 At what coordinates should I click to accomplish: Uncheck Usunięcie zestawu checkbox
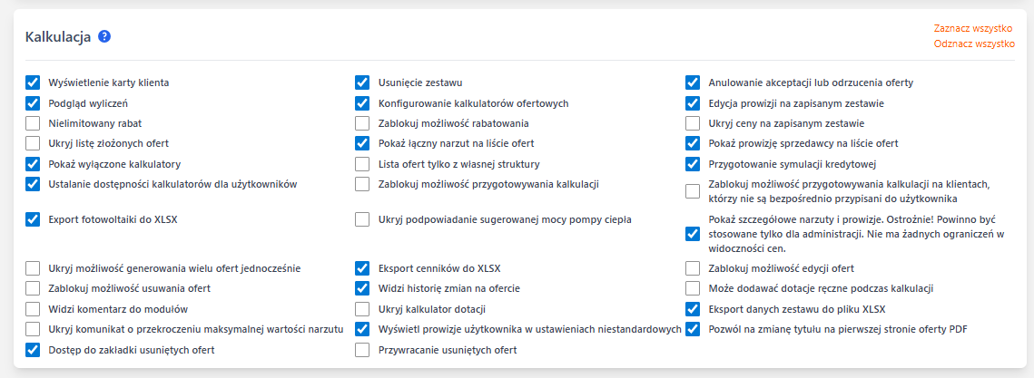(362, 82)
